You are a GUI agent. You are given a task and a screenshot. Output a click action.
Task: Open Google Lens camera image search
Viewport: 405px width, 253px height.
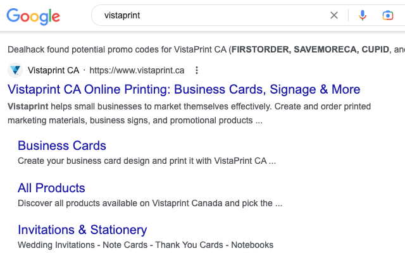click(x=388, y=15)
